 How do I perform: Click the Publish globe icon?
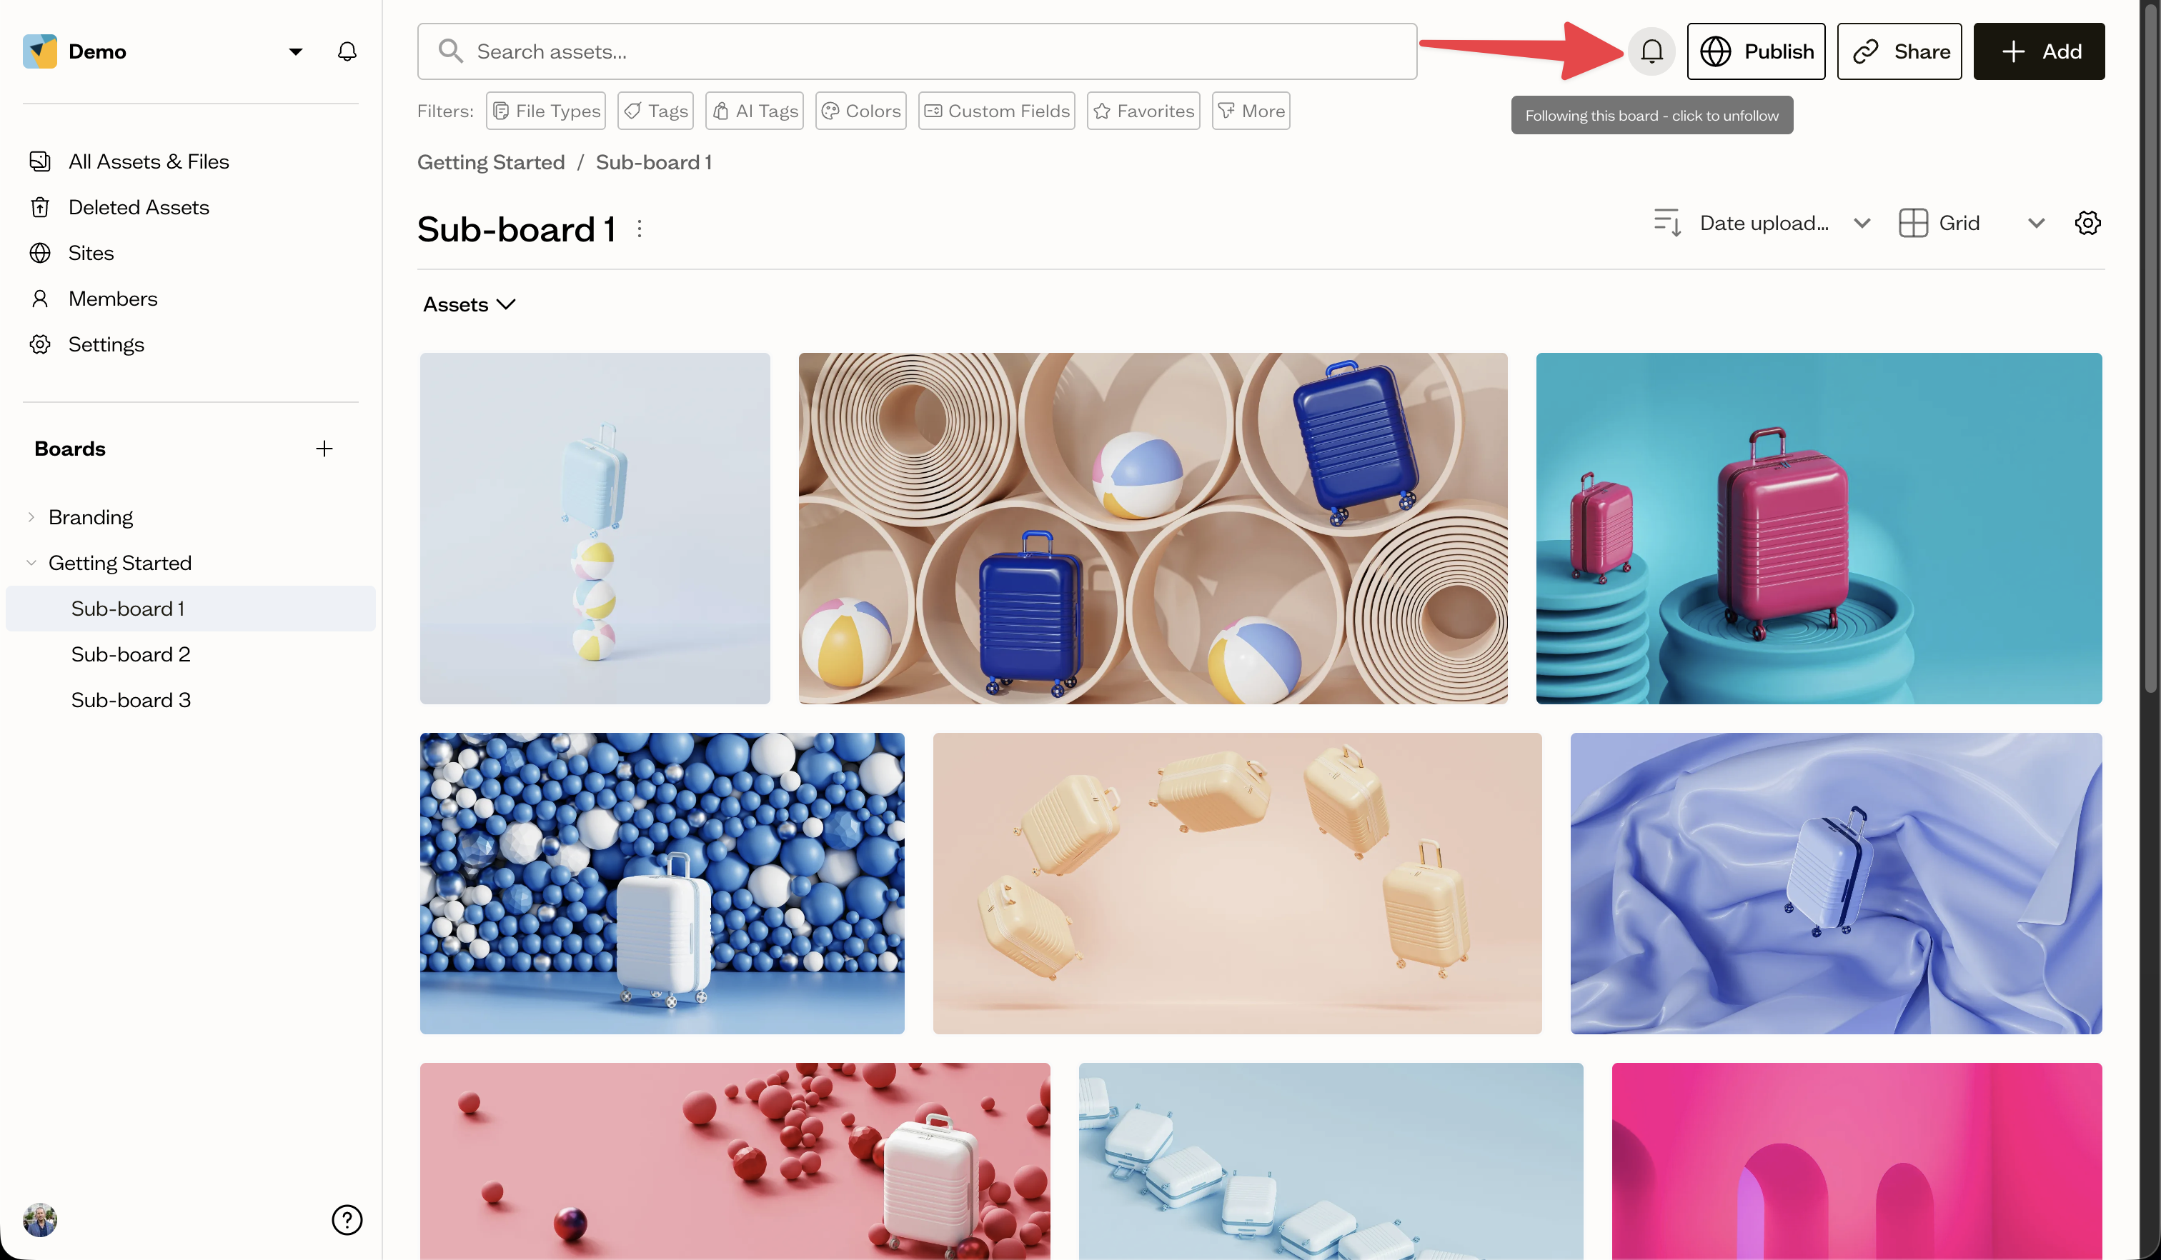pos(1715,51)
